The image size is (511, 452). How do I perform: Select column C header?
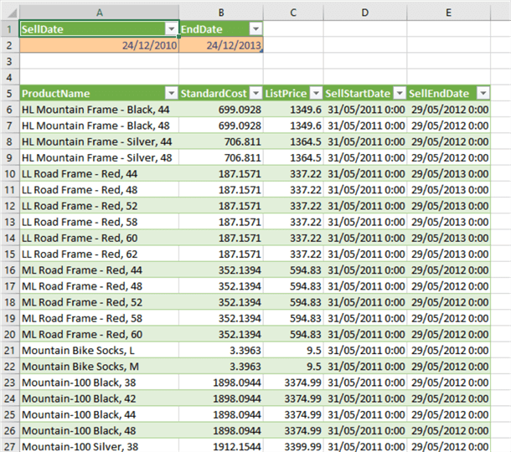(x=293, y=13)
